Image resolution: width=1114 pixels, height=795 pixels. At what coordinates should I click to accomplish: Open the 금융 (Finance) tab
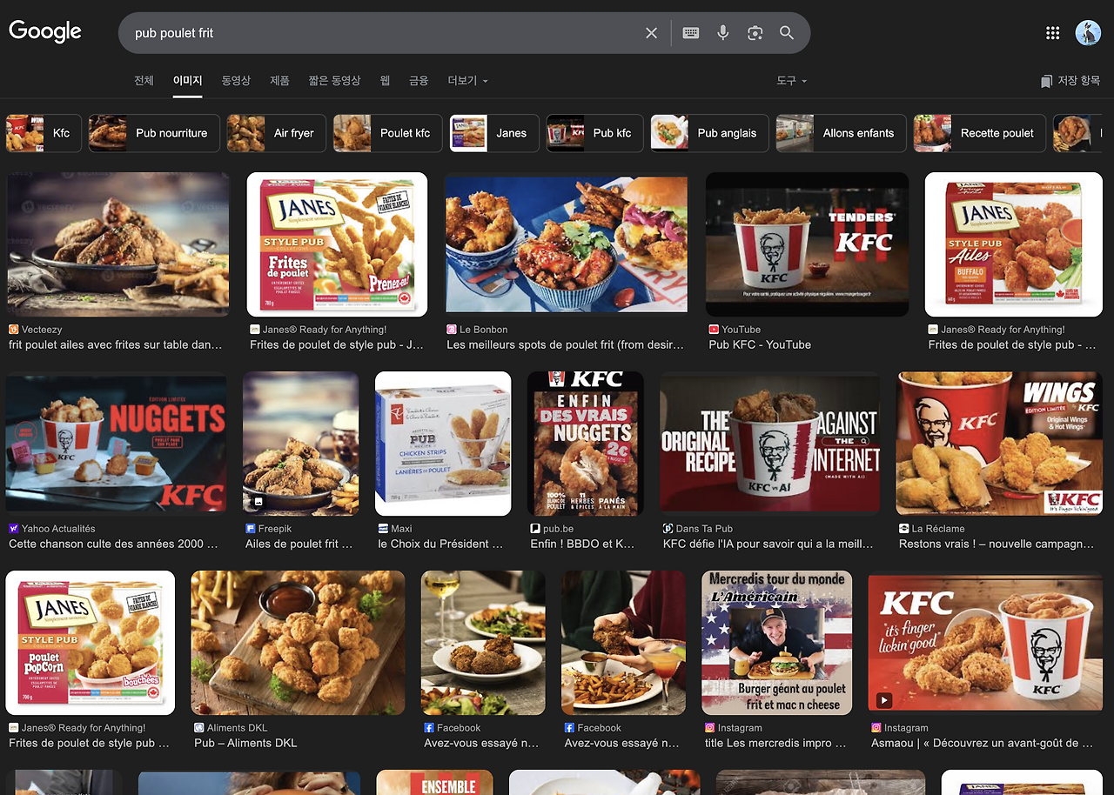tap(419, 81)
